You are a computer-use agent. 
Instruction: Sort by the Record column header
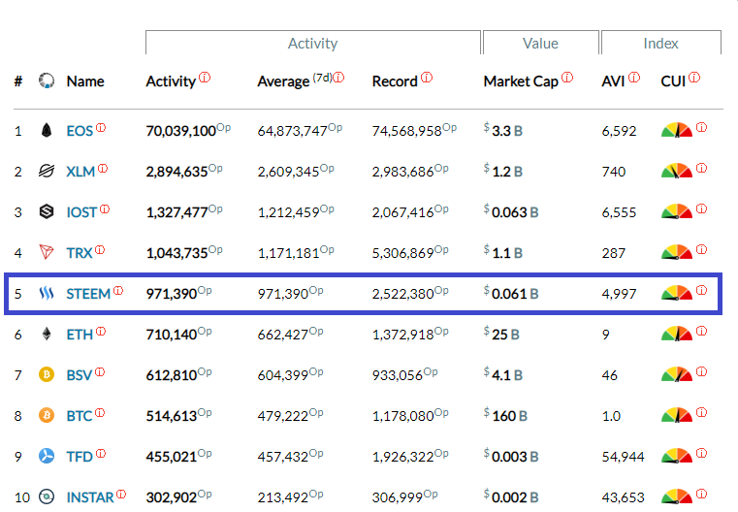(395, 81)
